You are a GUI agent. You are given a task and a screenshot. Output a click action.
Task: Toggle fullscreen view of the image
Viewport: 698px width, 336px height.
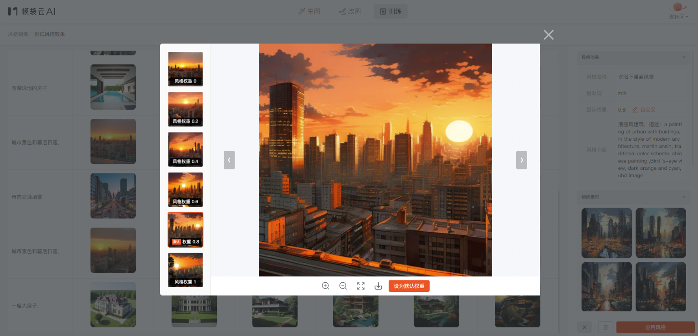coord(361,286)
